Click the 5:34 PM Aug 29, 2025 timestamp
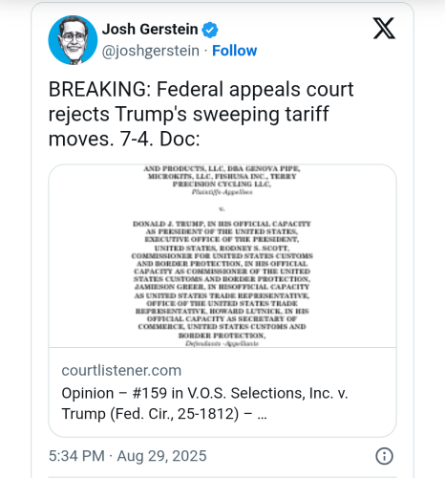This screenshot has height=478, width=445. (128, 456)
